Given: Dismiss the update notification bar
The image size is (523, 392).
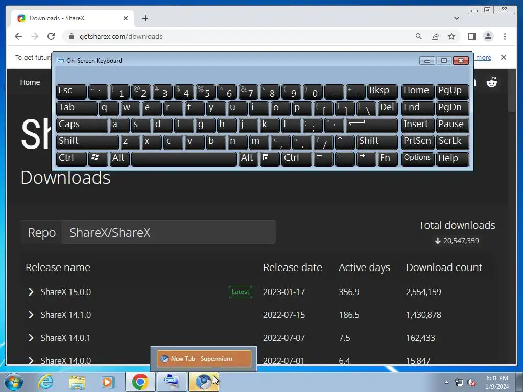Looking at the screenshot, I should [504, 57].
